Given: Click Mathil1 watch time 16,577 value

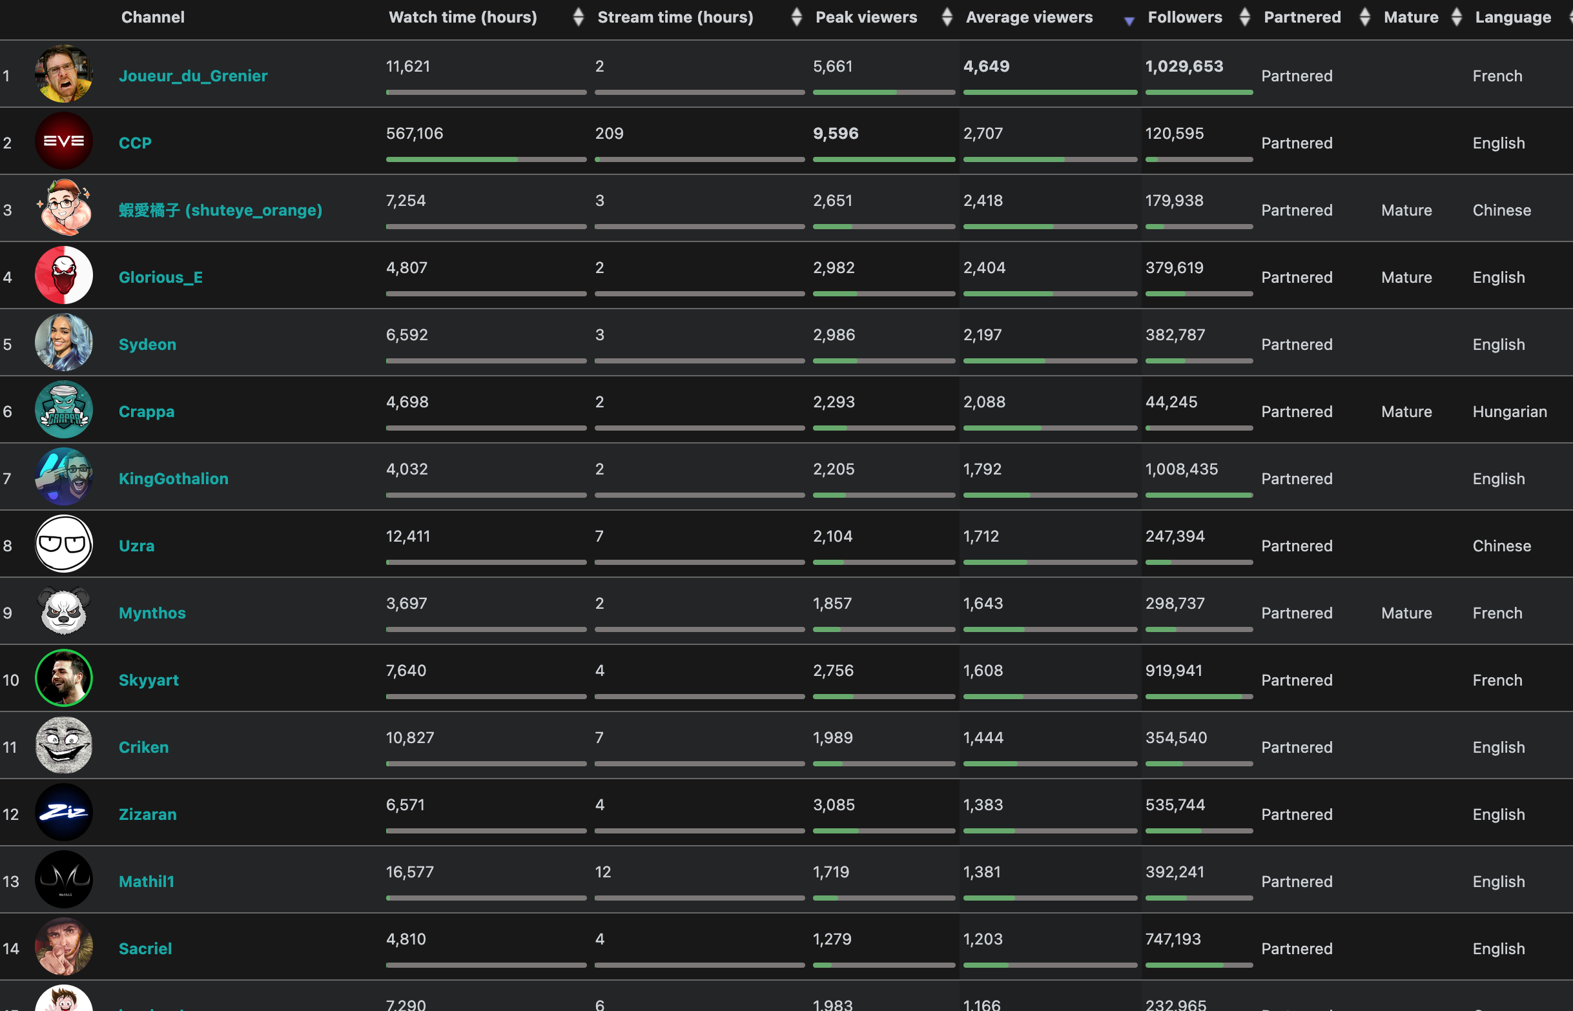Looking at the screenshot, I should coord(409,872).
